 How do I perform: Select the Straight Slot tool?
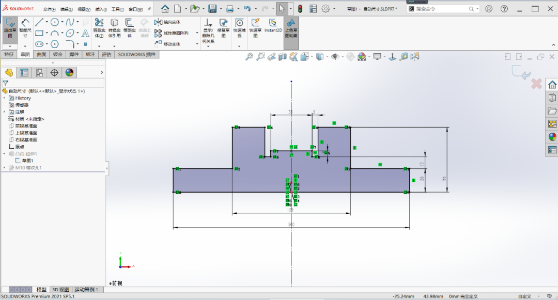39,44
